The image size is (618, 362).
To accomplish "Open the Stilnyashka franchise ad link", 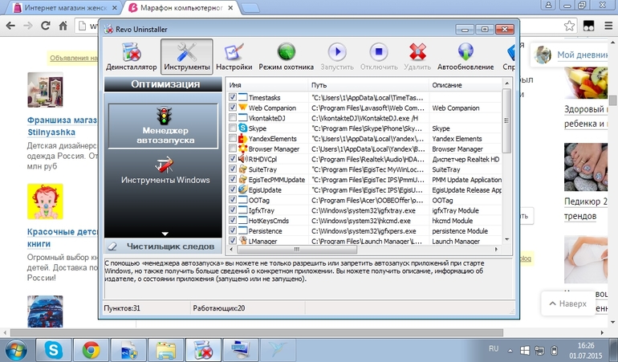I will (63, 126).
